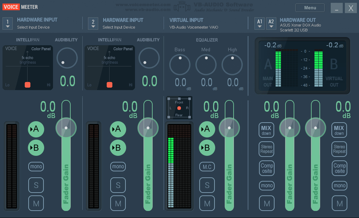Screen dimensions: 359x218
Task: Select Composite mode on bus B
Action: pyautogui.click(x=340, y=168)
